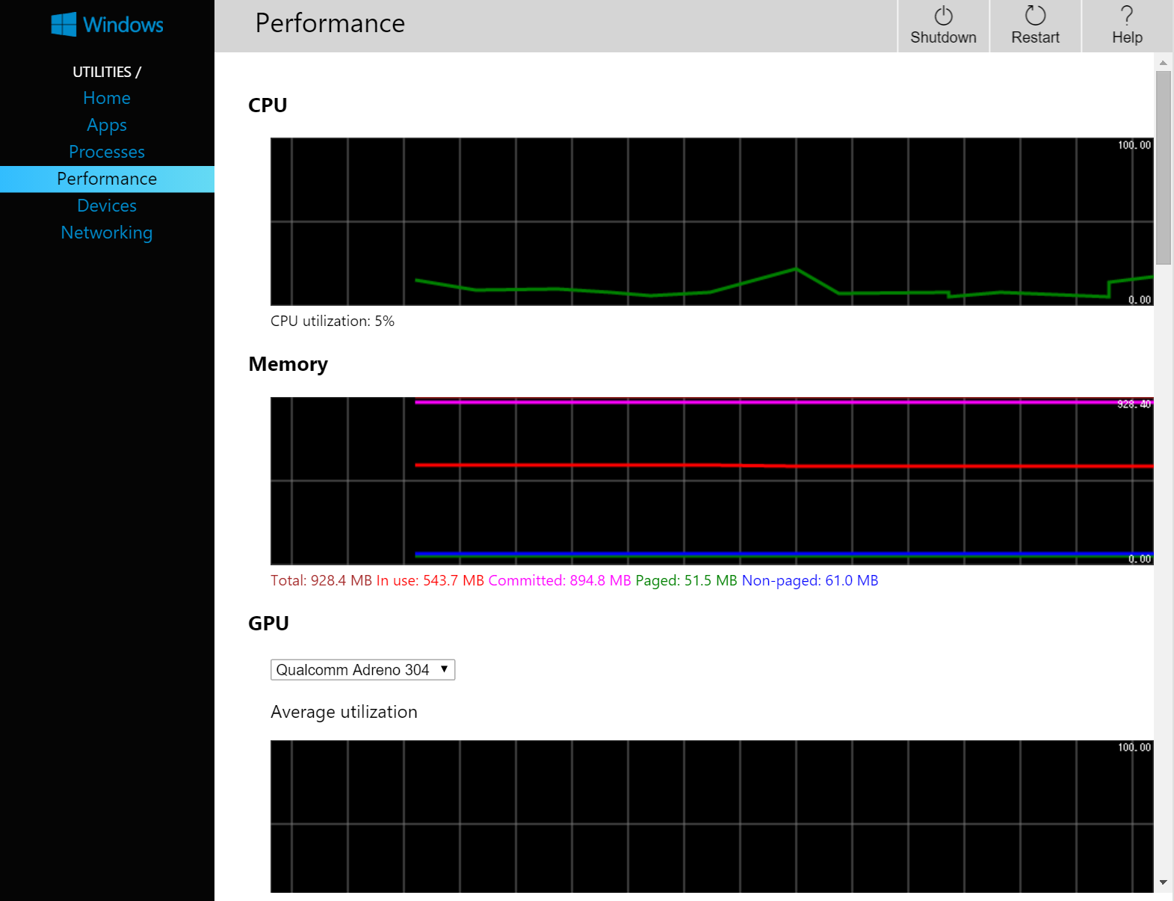The height and width of the screenshot is (901, 1174).
Task: Click the Memory section heading
Action: point(288,364)
